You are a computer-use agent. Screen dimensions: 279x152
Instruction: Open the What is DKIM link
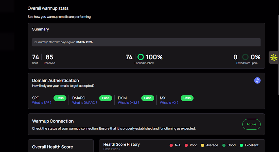pyautogui.click(x=129, y=103)
